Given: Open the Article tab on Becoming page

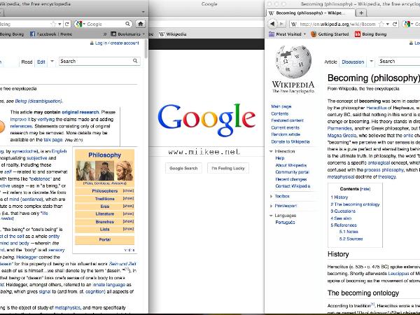Looking at the screenshot, I should click(330, 62).
